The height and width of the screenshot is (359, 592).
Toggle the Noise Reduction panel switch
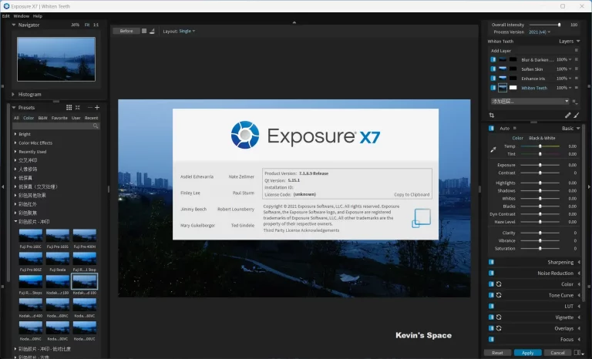[491, 273]
